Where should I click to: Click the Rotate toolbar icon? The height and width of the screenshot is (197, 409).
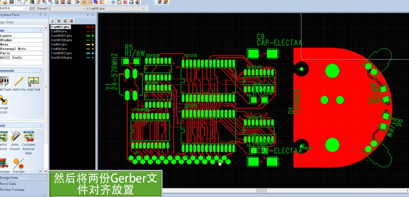(131, 2)
